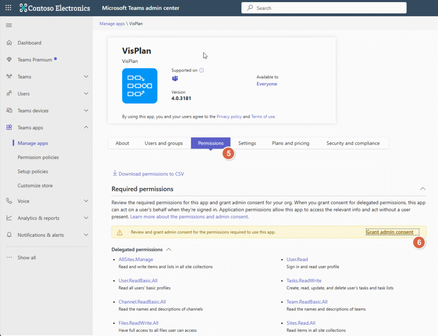Image resolution: width=438 pixels, height=336 pixels.
Task: Click the version number 4.0.3181
Action: coord(181,98)
